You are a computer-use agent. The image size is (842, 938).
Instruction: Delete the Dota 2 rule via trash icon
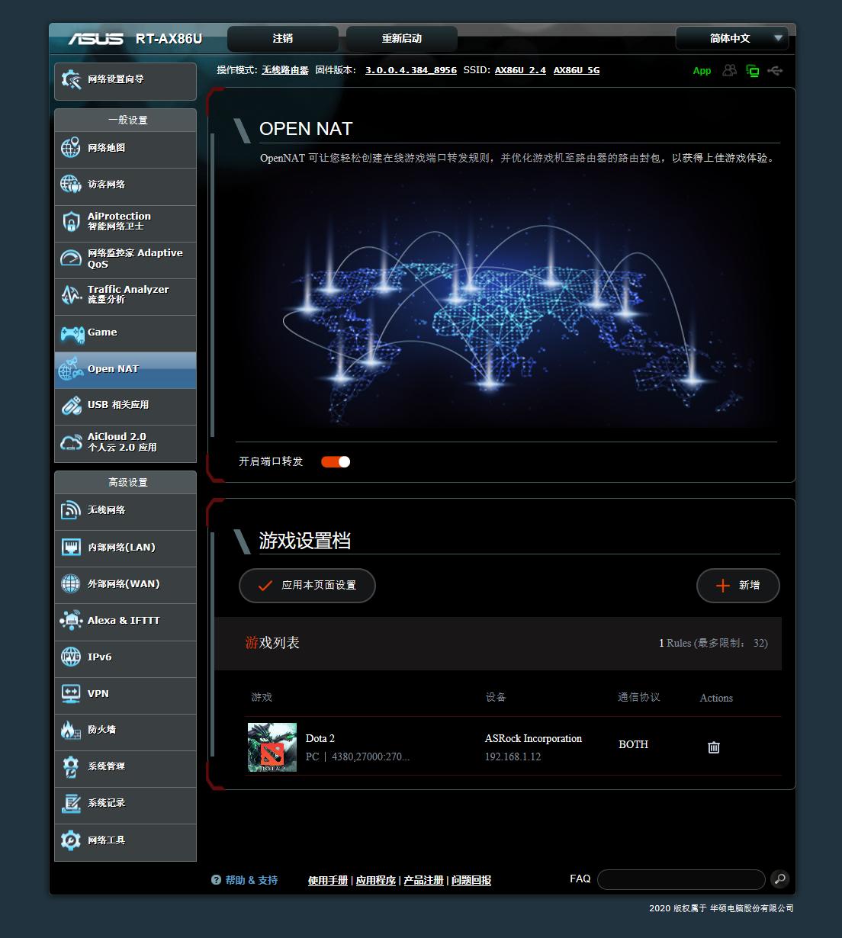[x=713, y=747]
